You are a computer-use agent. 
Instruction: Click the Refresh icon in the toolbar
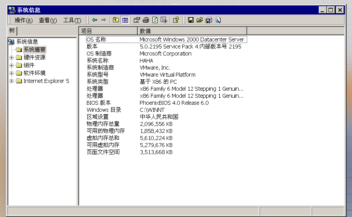155,20
